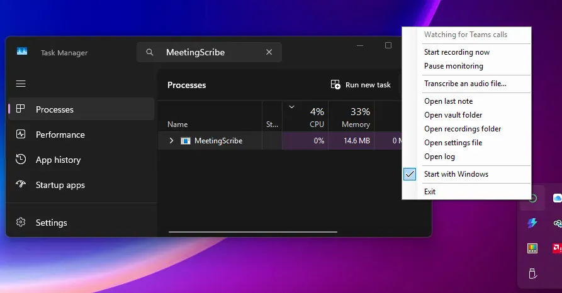Click the MeetingScribe circular tray icon
The image size is (562, 293).
533,199
